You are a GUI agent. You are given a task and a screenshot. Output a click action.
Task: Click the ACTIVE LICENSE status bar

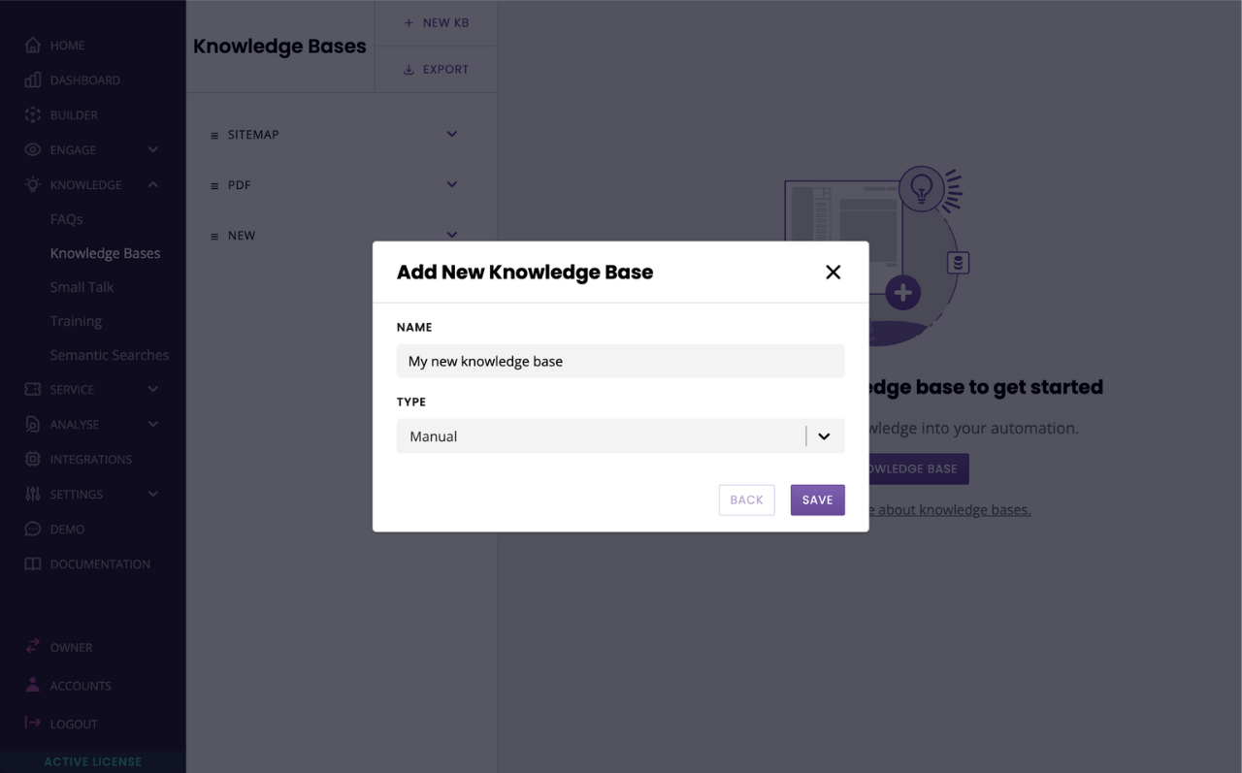(93, 762)
